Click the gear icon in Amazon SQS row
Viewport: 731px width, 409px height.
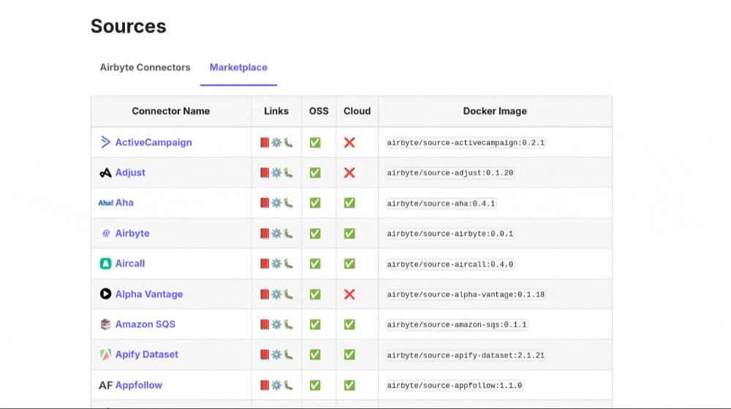[x=276, y=325]
